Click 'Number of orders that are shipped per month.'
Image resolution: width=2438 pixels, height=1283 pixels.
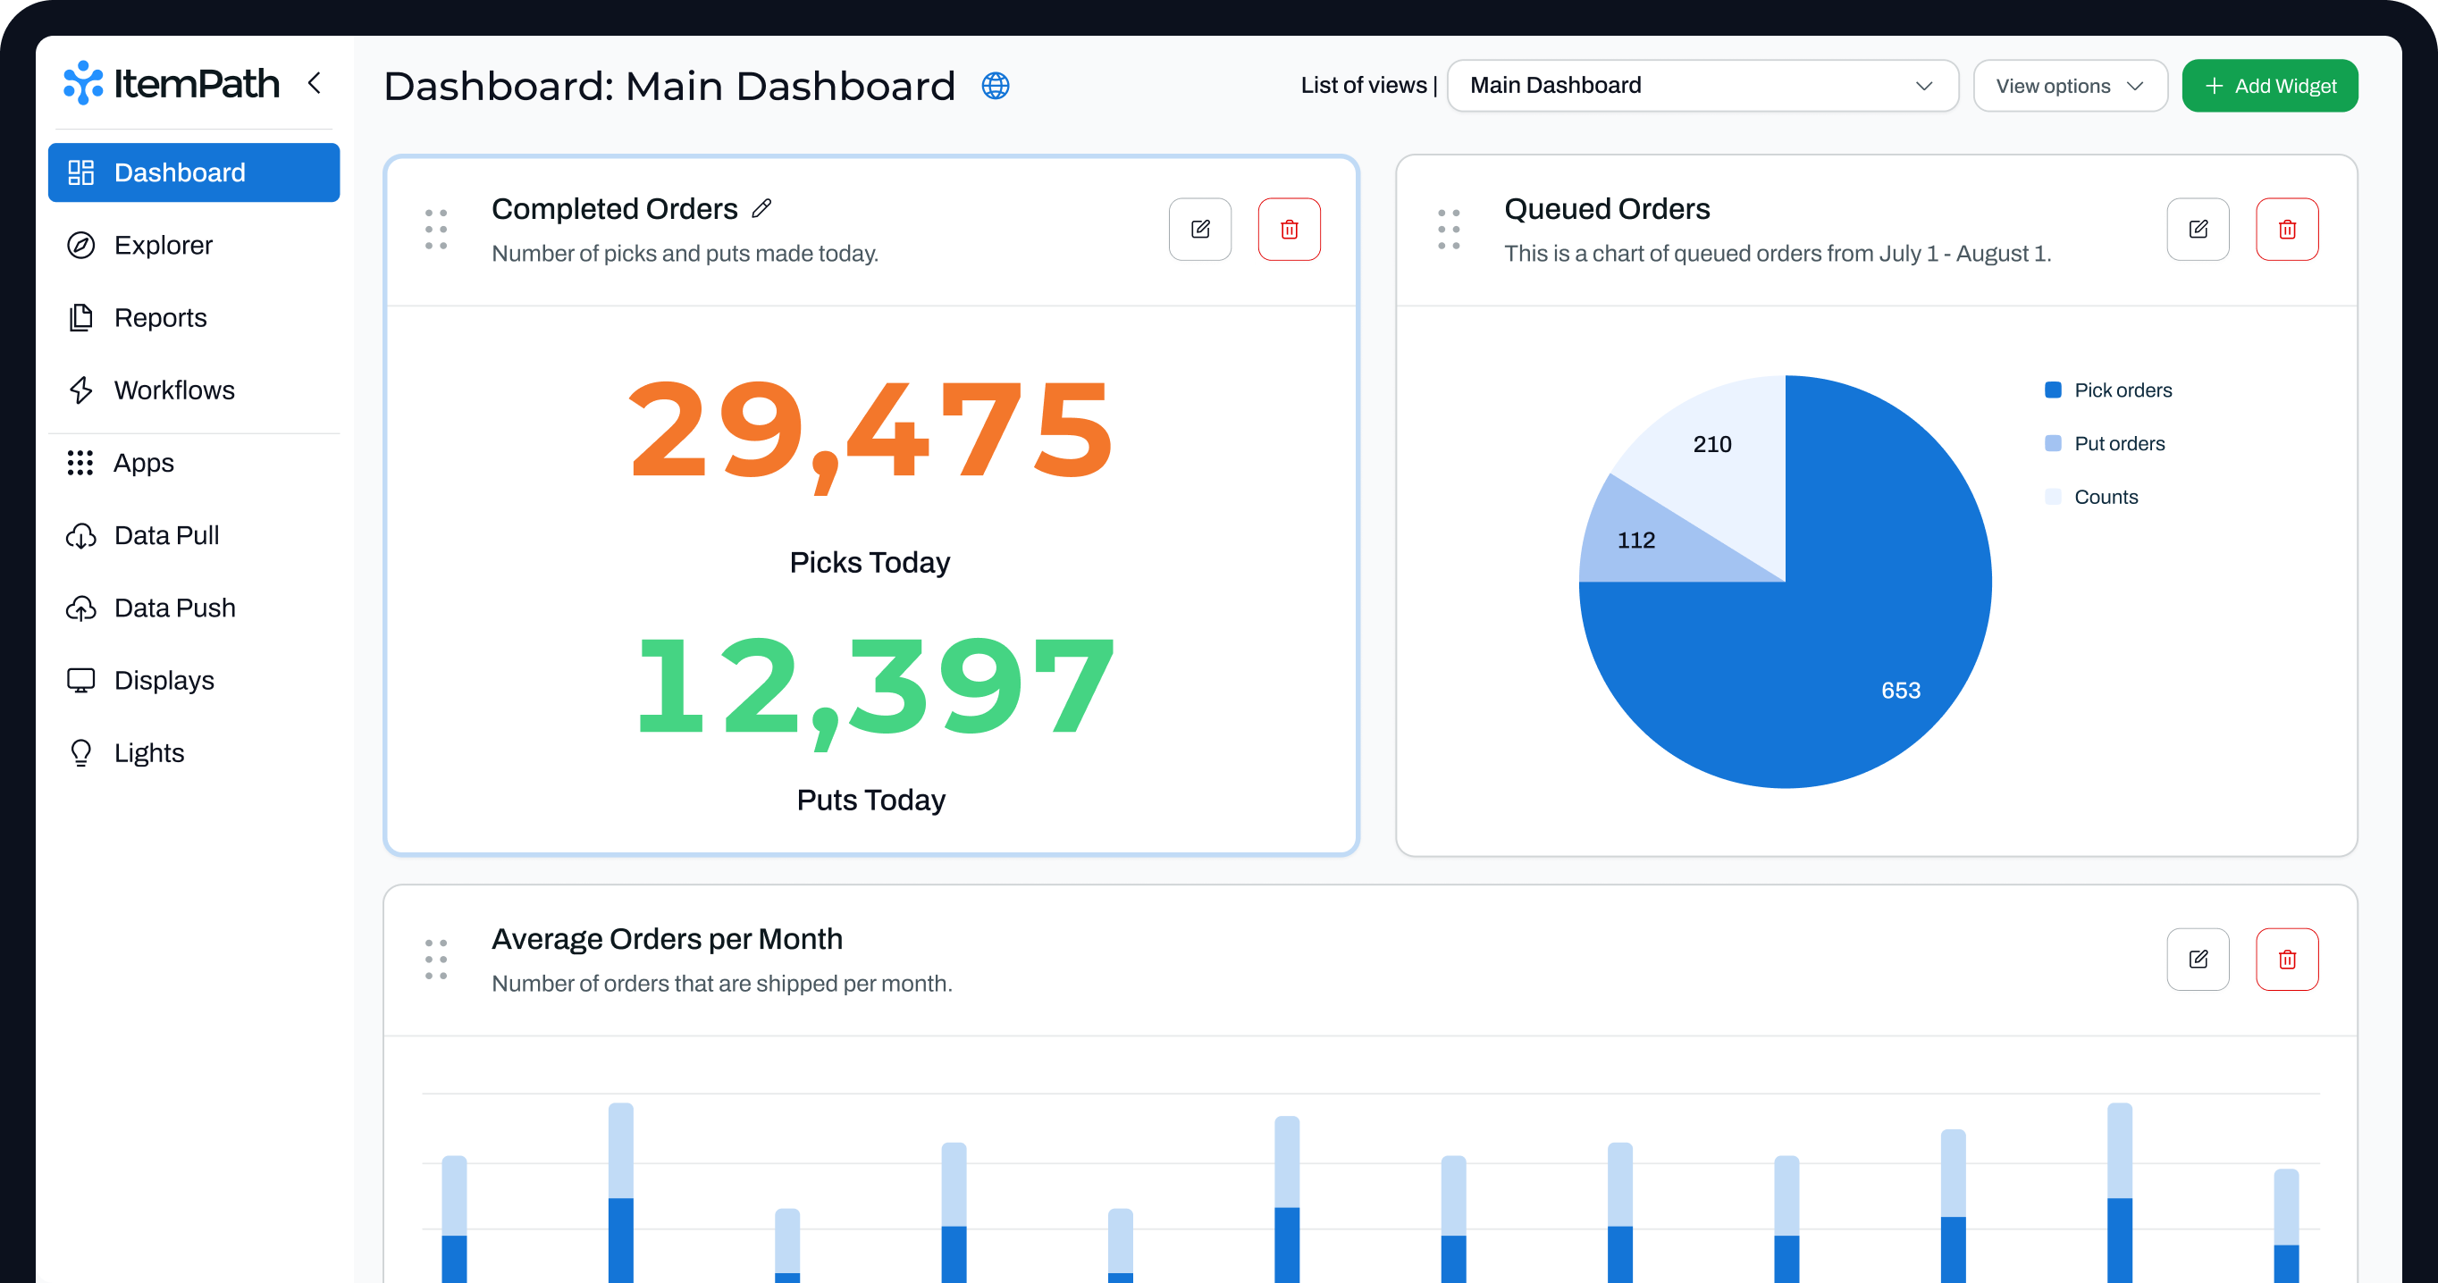tap(722, 984)
